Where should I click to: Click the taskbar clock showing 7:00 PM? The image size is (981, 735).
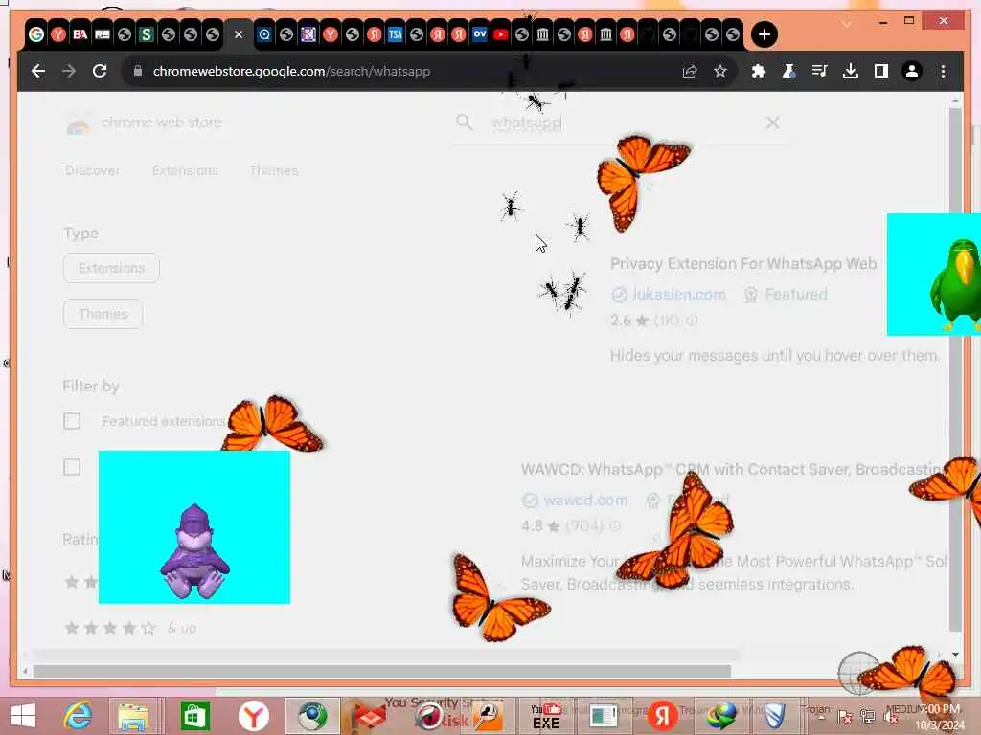coord(939,717)
